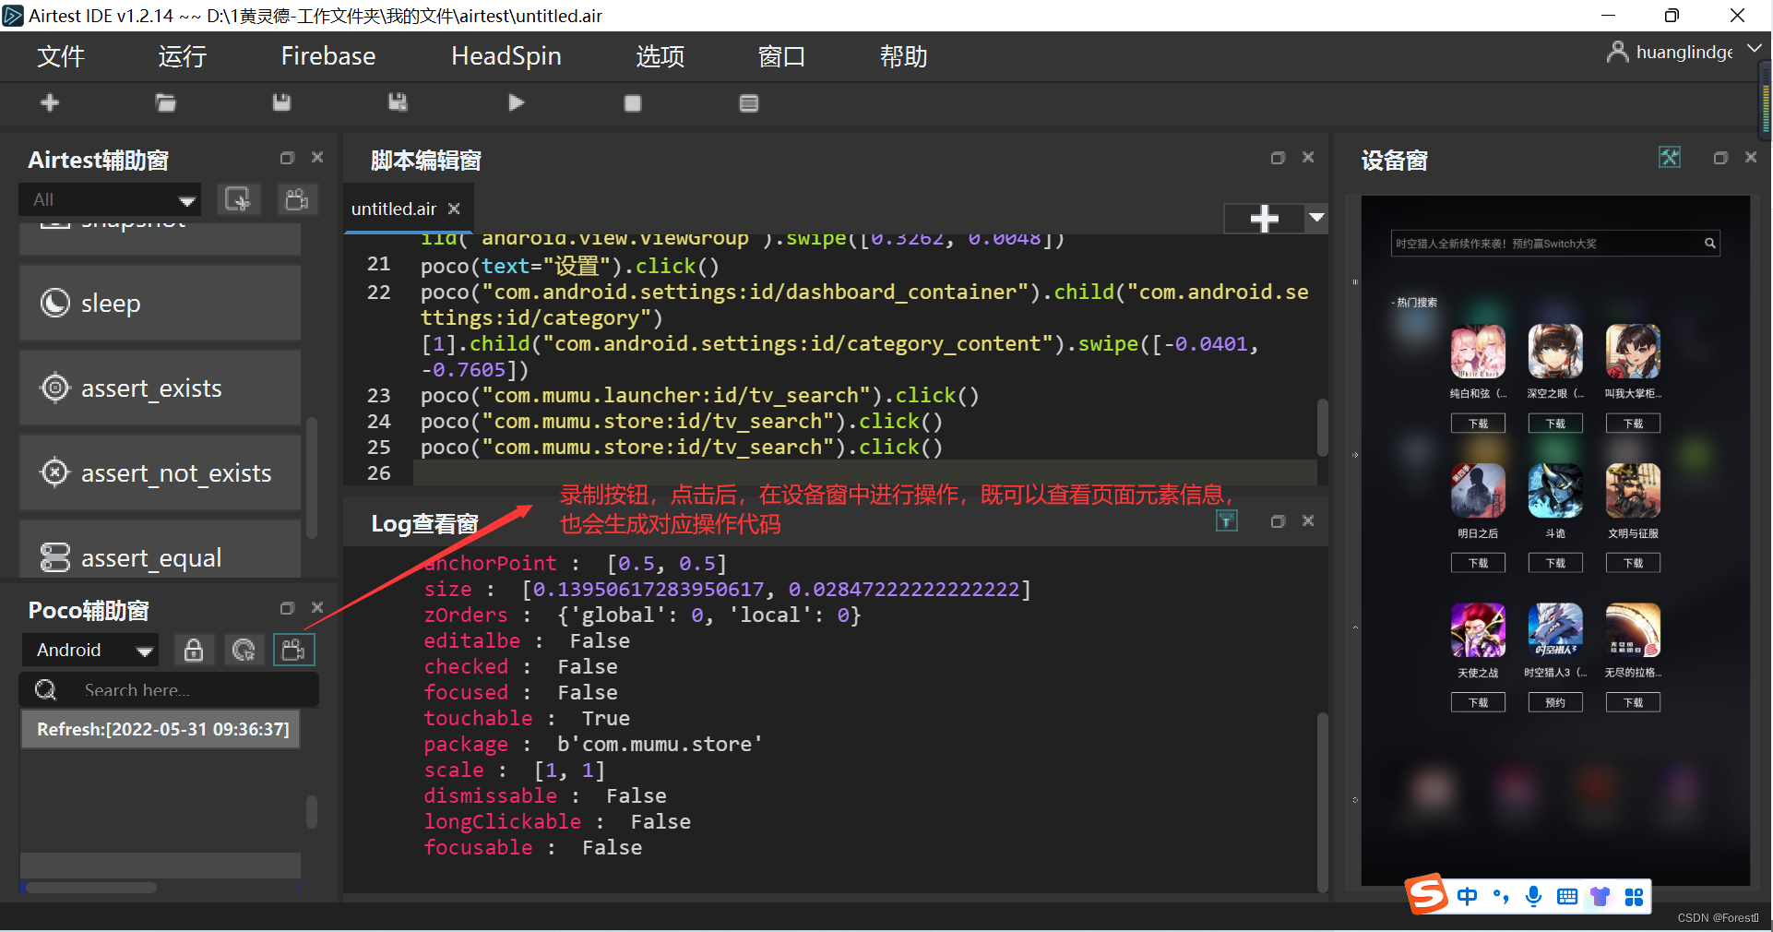This screenshot has width=1773, height=932.
Task: Click the Refresh timestamp row in Poco tree
Action: pos(161,729)
